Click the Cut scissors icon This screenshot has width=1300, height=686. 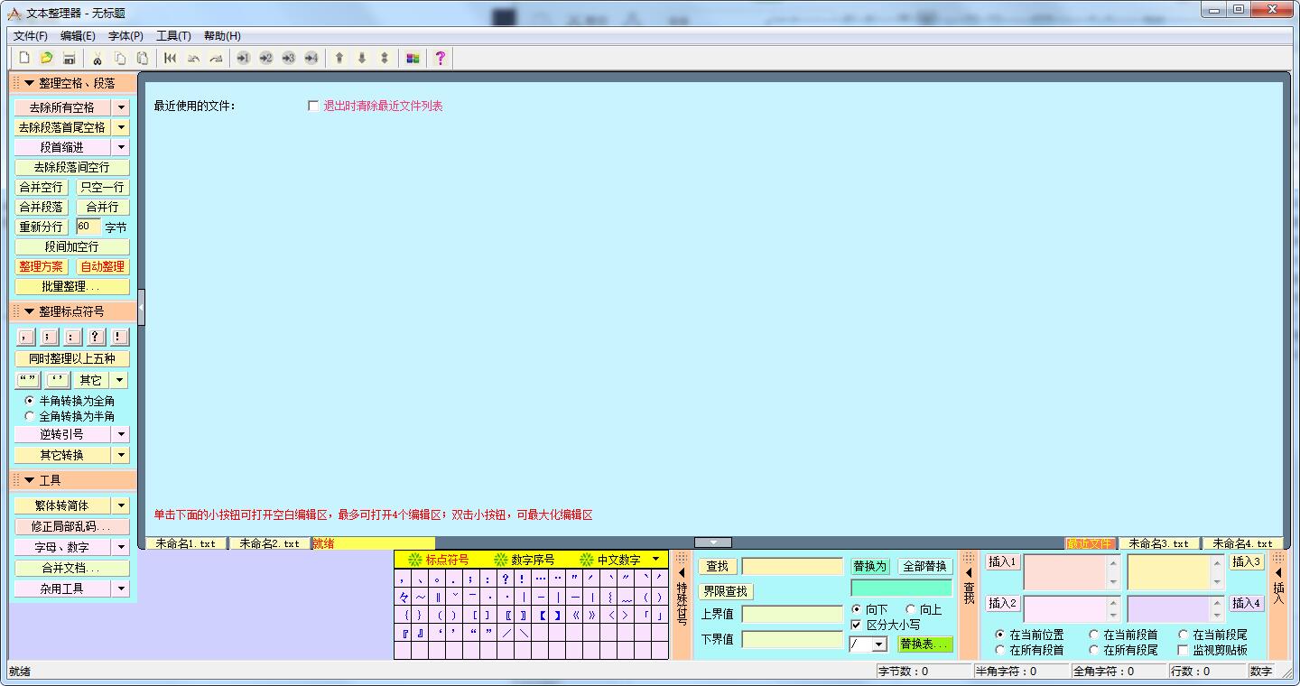pyautogui.click(x=97, y=58)
